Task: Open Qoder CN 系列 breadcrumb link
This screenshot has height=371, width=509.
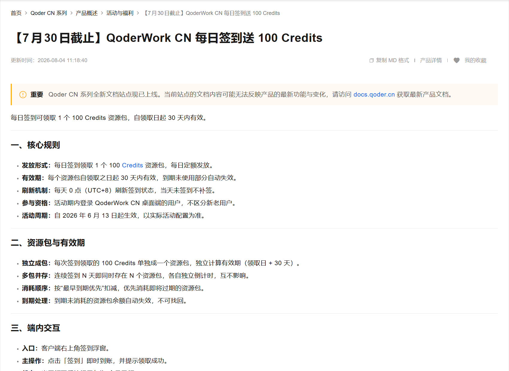Action: (x=49, y=13)
